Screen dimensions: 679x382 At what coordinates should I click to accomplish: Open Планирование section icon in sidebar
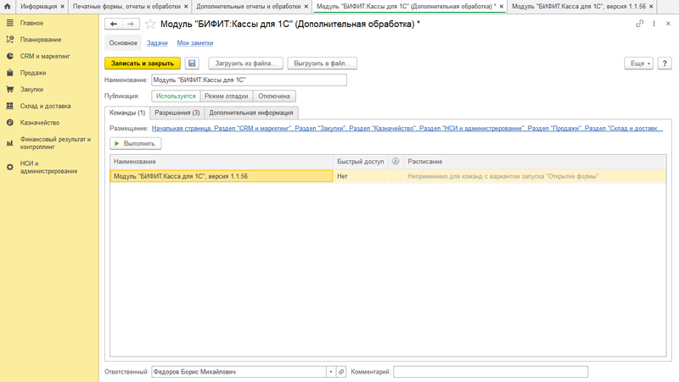pos(10,39)
